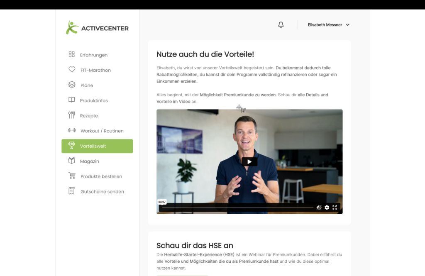The image size is (425, 276).
Task: Toggle fullscreen mode on the video
Action: (335, 207)
